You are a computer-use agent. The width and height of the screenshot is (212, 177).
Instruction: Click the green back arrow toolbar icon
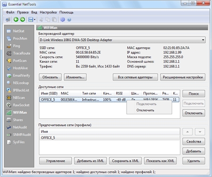click(x=16, y=19)
